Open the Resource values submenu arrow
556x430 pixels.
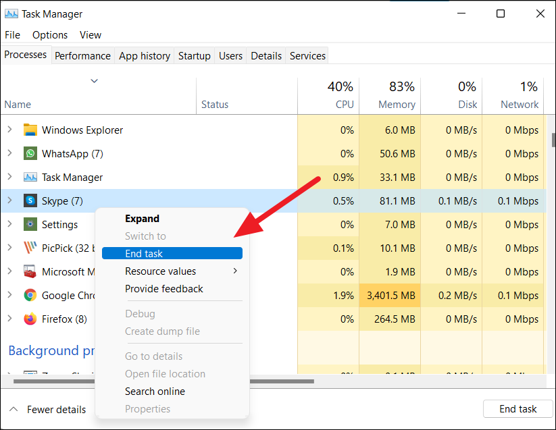click(x=235, y=271)
